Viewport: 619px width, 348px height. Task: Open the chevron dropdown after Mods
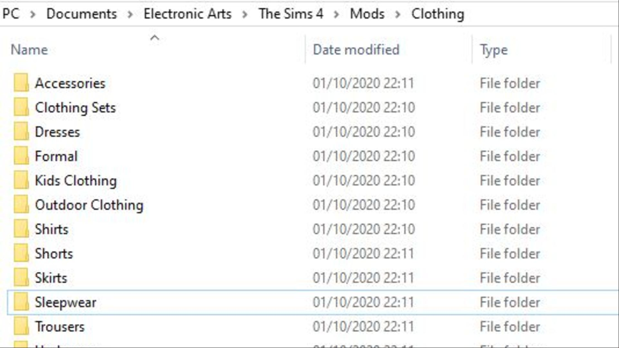click(x=398, y=14)
